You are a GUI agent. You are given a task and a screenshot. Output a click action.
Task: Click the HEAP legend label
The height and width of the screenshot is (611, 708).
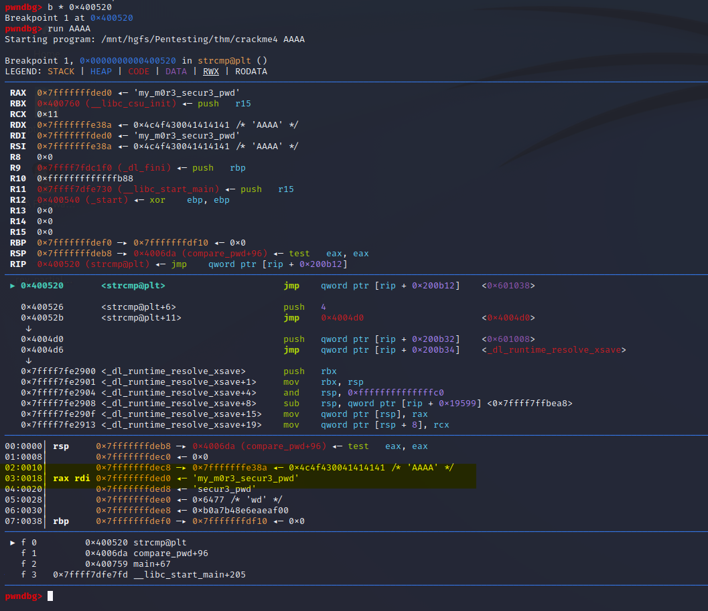(100, 71)
